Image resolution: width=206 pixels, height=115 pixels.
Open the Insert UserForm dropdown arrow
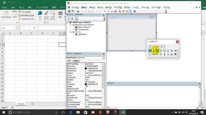coord(75,11)
